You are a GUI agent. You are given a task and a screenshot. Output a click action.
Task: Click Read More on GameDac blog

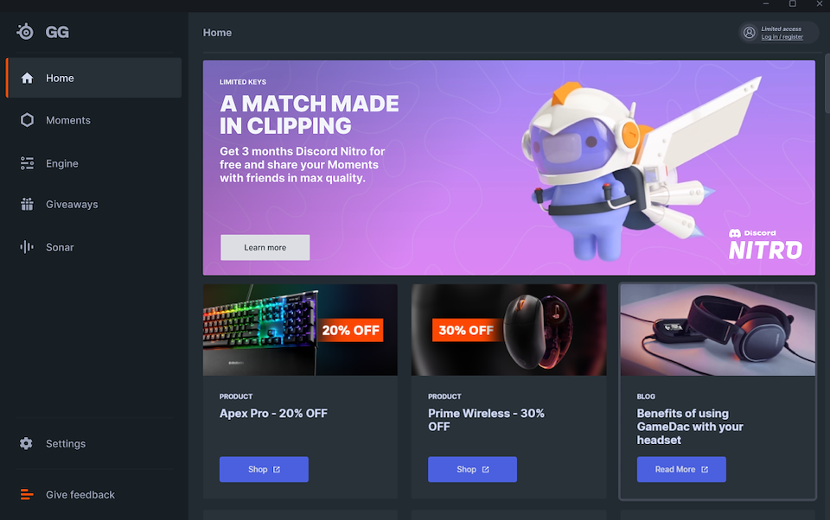click(x=681, y=469)
